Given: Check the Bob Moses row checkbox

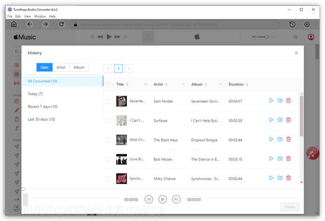Looking at the screenshot, I should pyautogui.click(x=108, y=159).
